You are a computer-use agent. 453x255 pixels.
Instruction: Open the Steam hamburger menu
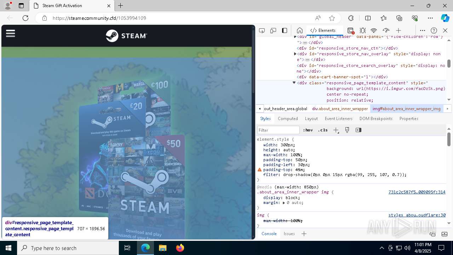click(x=11, y=33)
